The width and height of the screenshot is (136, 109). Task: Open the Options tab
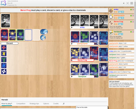pyautogui.click(x=46, y=104)
